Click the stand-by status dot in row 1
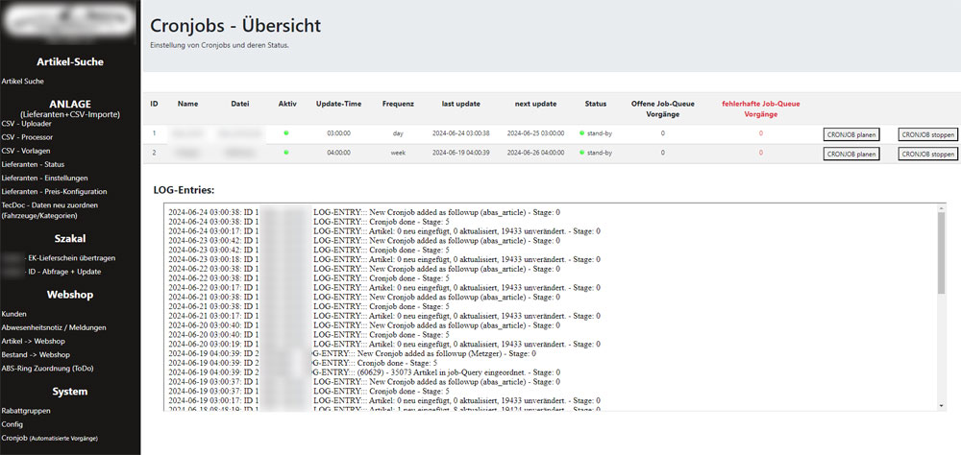Image resolution: width=961 pixels, height=455 pixels. click(582, 133)
